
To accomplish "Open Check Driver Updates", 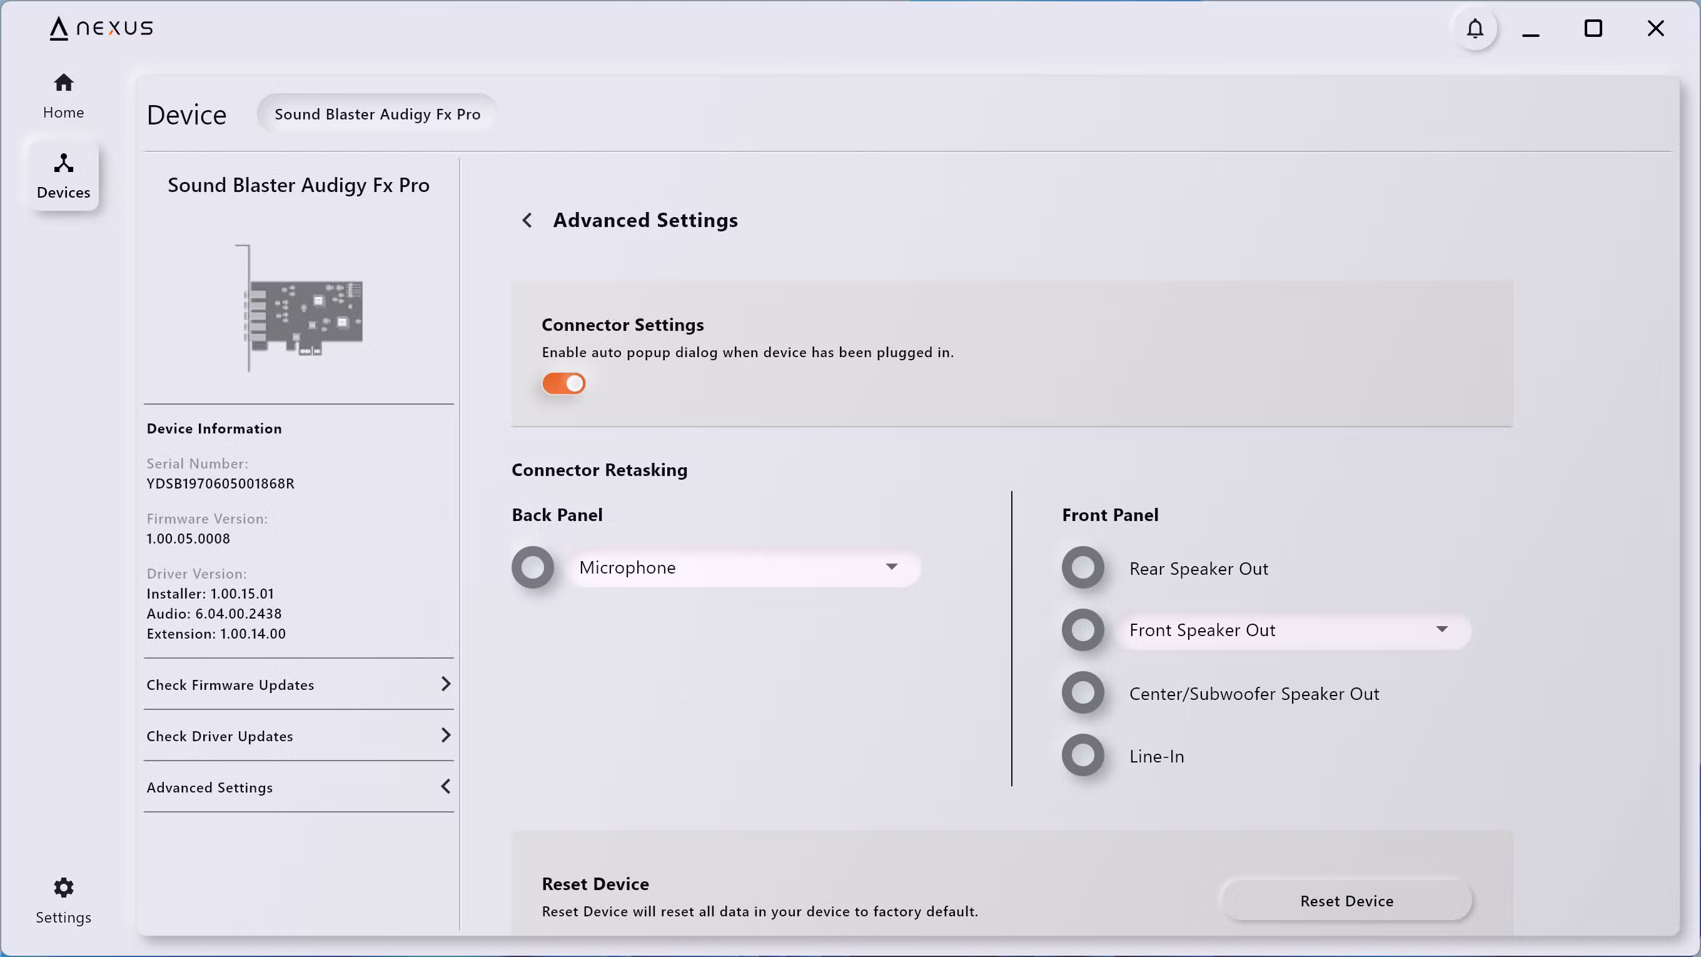I will pyautogui.click(x=298, y=735).
